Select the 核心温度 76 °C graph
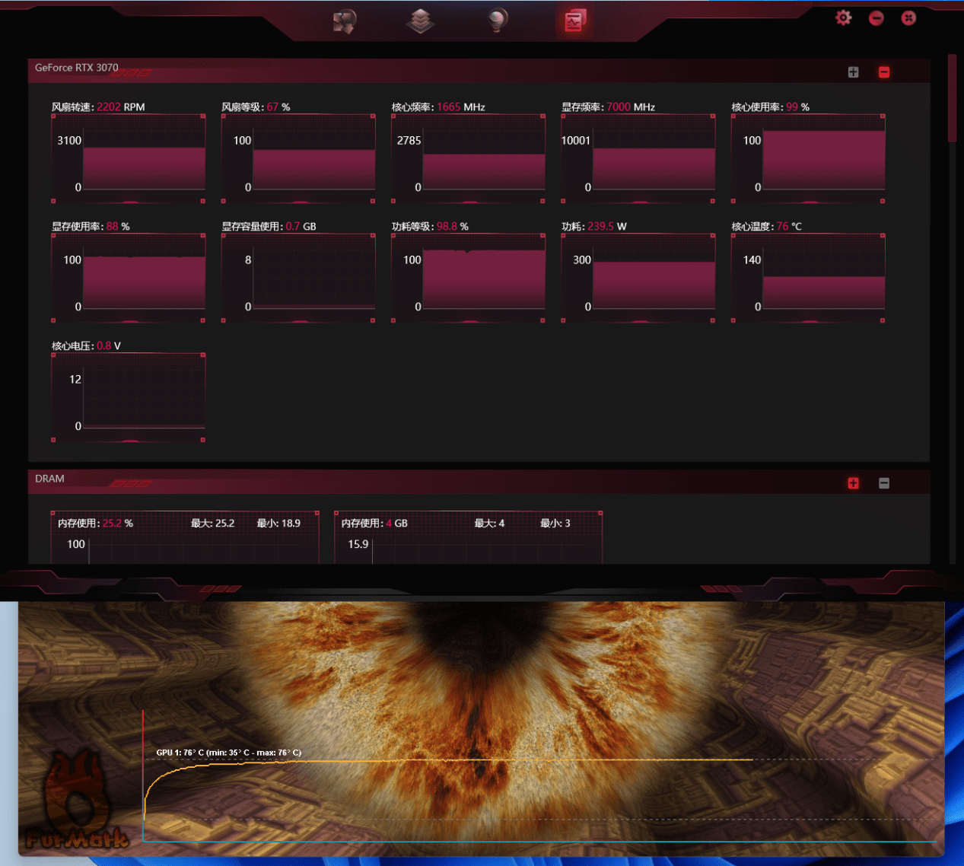Viewport: 964px width, 866px height. [x=808, y=278]
